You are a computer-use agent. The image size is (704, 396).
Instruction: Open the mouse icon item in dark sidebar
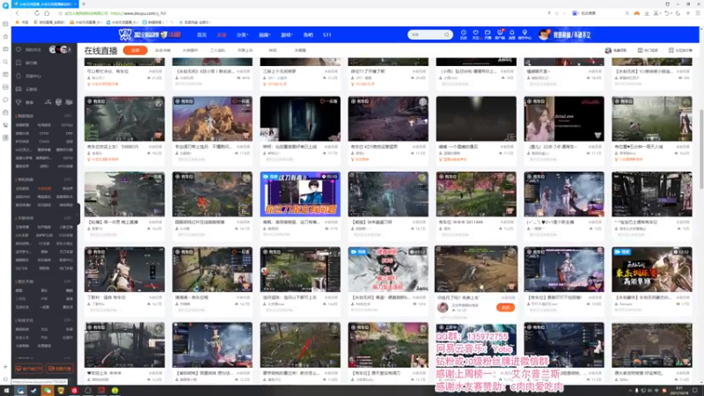point(29,76)
